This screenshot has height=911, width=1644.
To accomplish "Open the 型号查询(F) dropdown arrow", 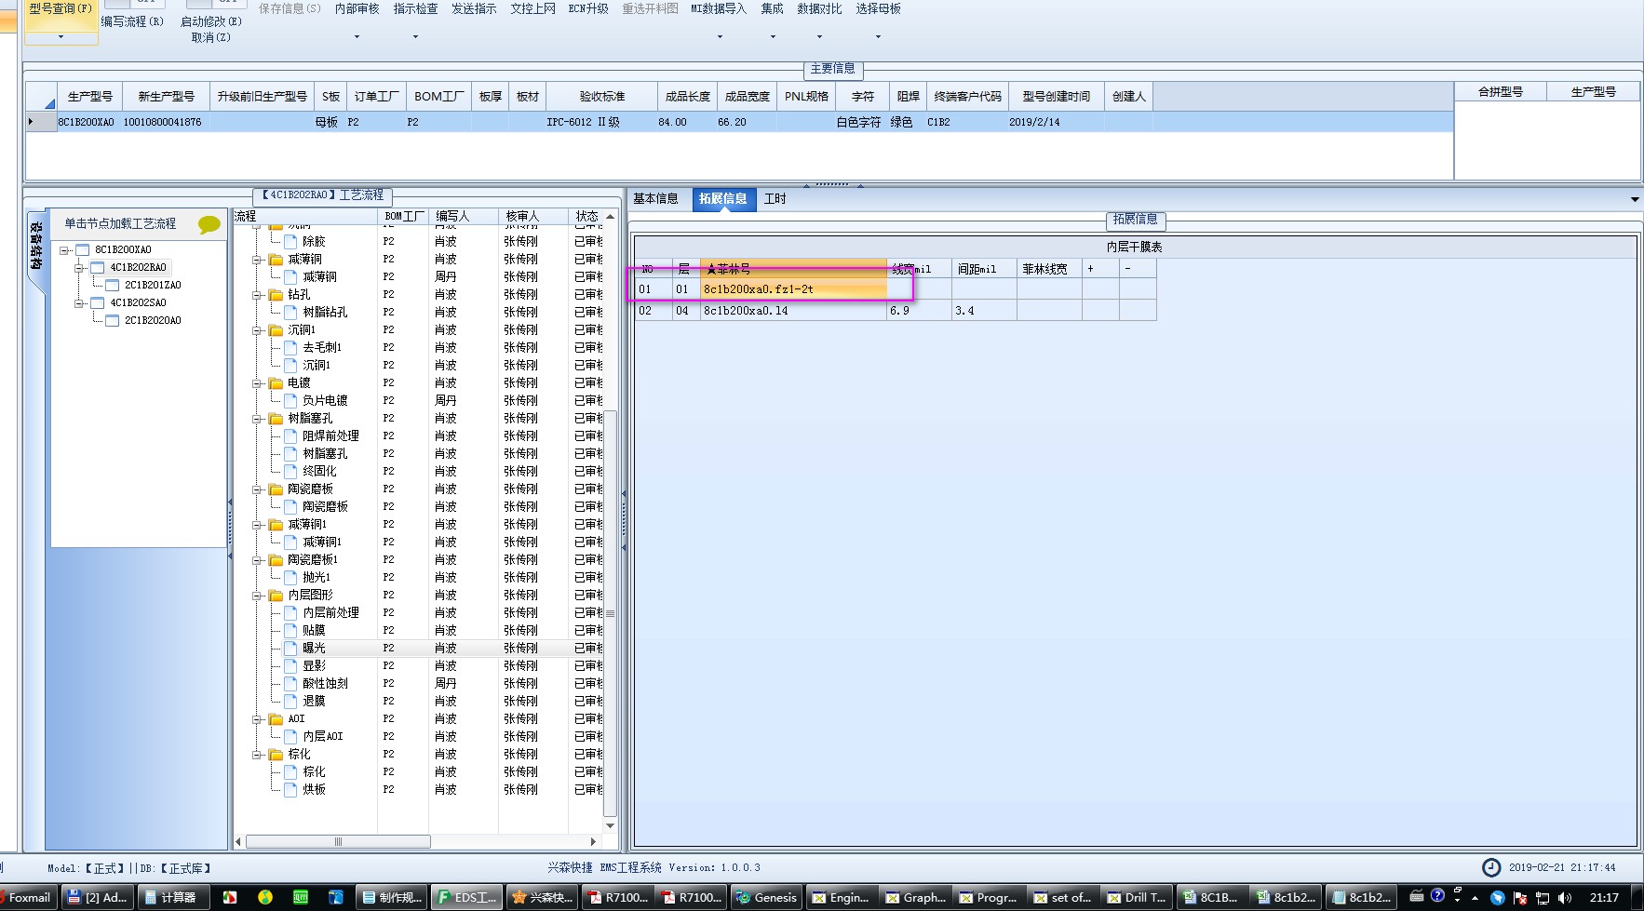I will [x=61, y=37].
